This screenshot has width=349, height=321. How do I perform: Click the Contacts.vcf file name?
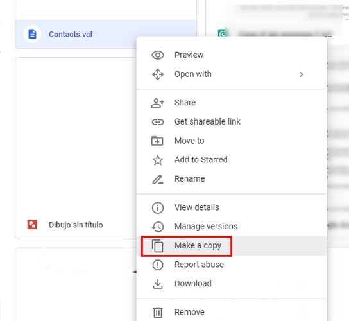point(71,34)
